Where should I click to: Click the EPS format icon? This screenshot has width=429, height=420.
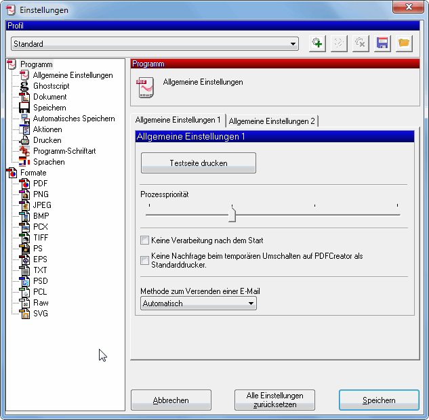click(x=24, y=259)
